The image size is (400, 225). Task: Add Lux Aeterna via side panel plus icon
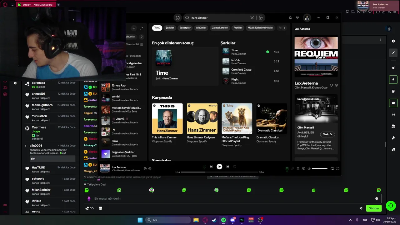click(336, 85)
